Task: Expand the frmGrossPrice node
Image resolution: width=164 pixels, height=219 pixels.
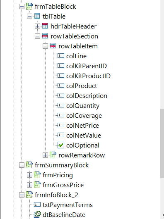Action: [x=29, y=185]
